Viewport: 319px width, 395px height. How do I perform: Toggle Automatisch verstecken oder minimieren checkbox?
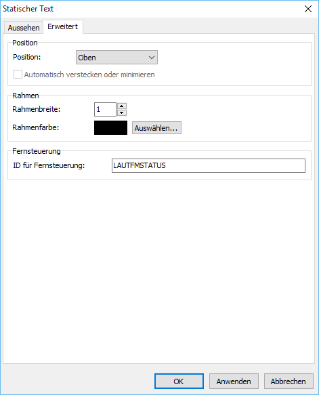(18, 75)
